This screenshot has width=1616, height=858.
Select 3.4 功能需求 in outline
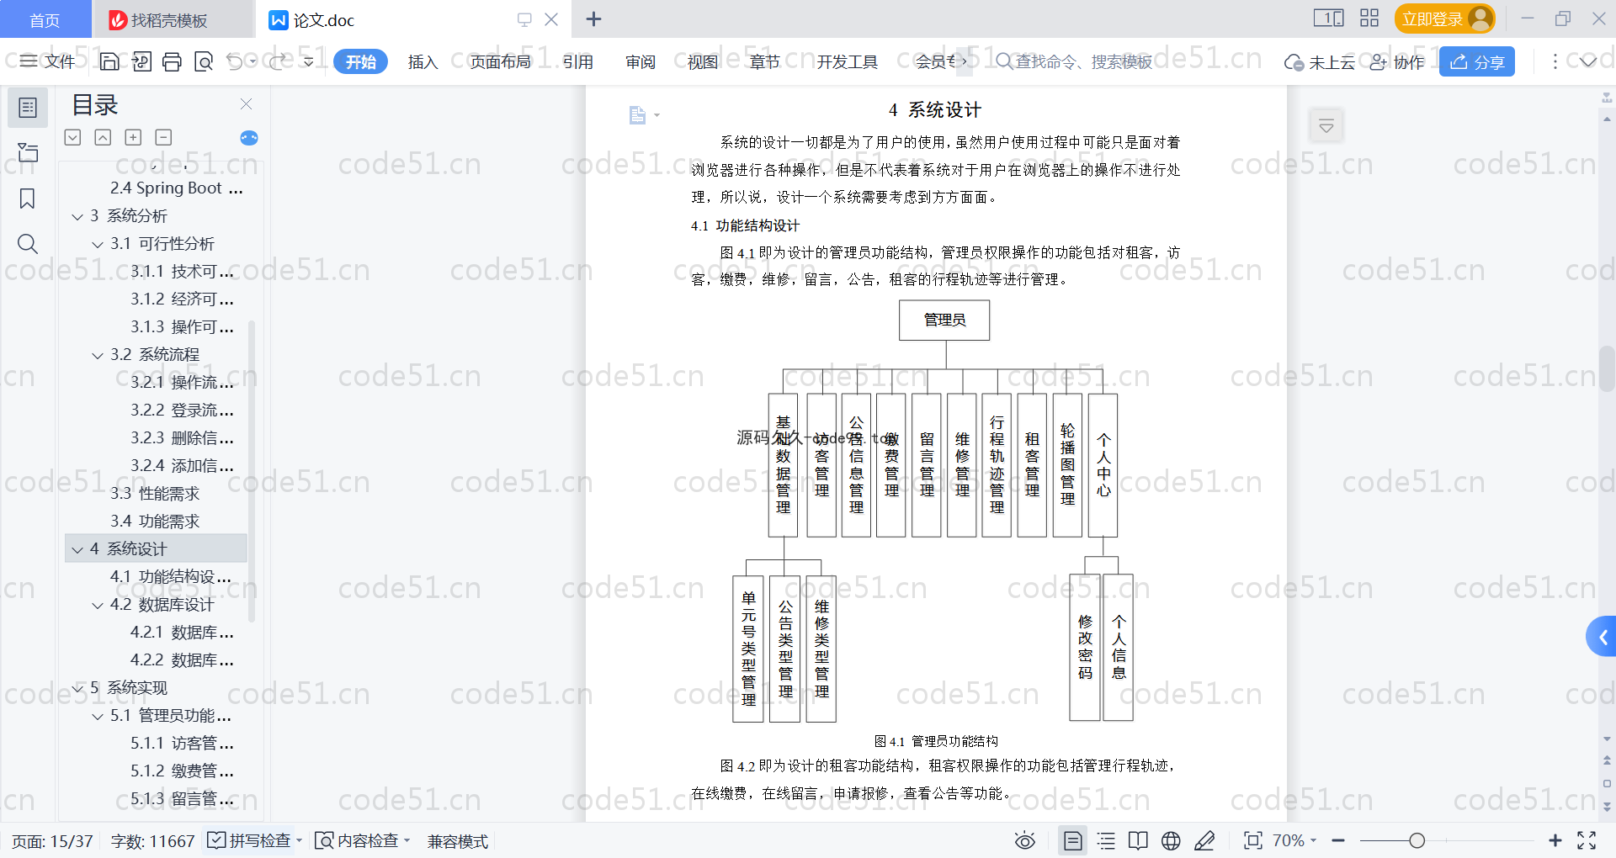pos(155,522)
